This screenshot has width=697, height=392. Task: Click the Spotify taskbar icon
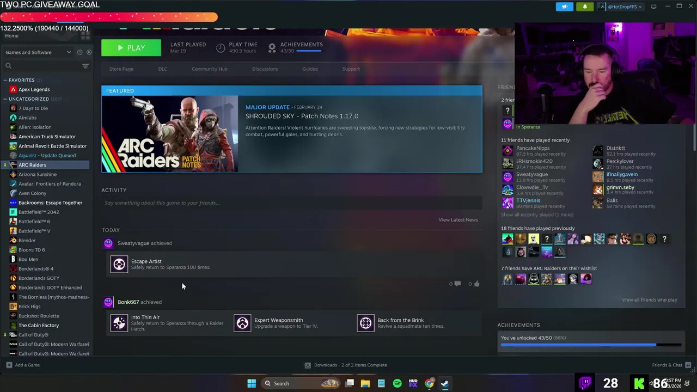coord(397,383)
